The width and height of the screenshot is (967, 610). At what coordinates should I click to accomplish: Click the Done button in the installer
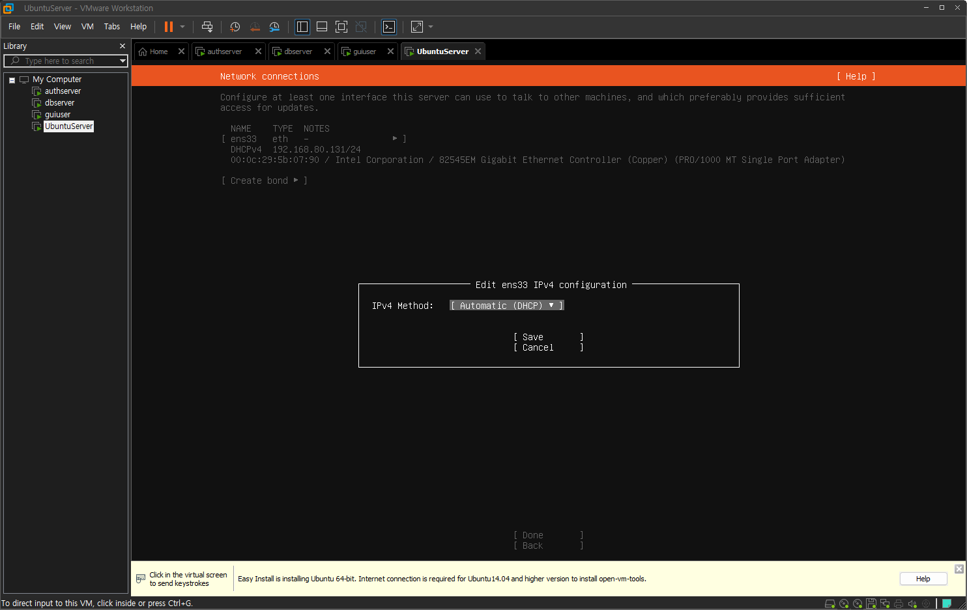(x=548, y=535)
